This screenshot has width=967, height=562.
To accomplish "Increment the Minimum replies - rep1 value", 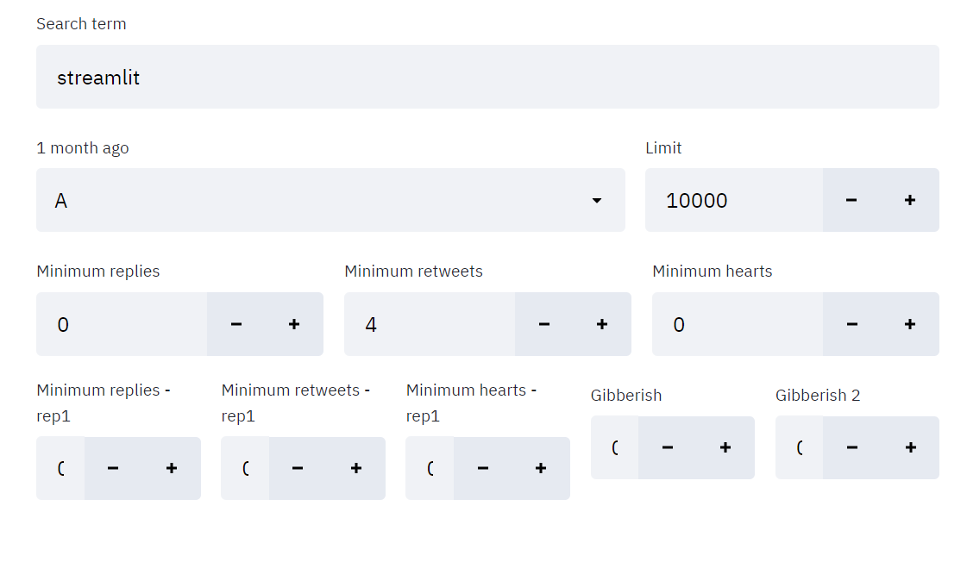I will 170,468.
